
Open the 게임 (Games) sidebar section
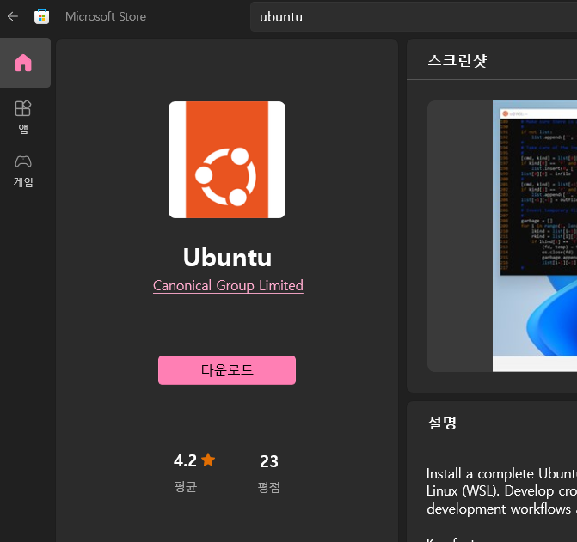pos(23,171)
